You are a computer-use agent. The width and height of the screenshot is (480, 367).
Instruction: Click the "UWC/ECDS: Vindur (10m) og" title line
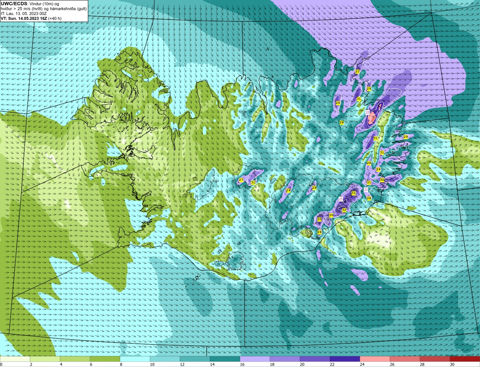coord(30,4)
